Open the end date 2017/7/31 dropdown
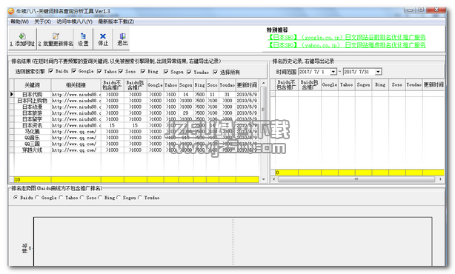The height and width of the screenshot is (274, 455). click(378, 72)
